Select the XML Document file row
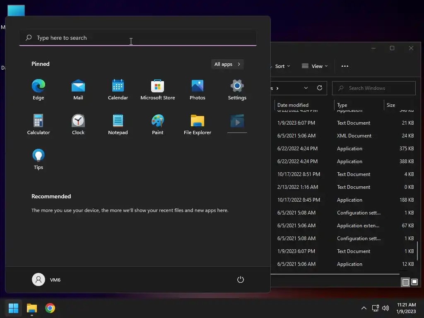 pyautogui.click(x=343, y=136)
